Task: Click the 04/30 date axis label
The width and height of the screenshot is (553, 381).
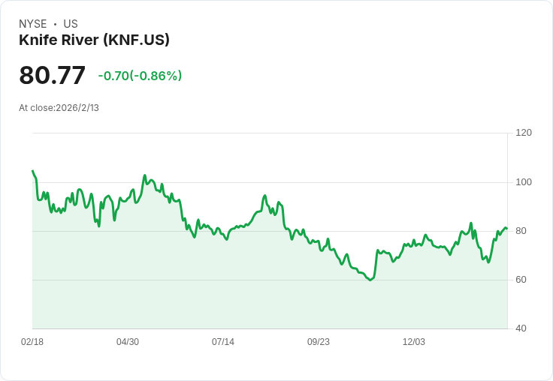Action: [x=128, y=341]
